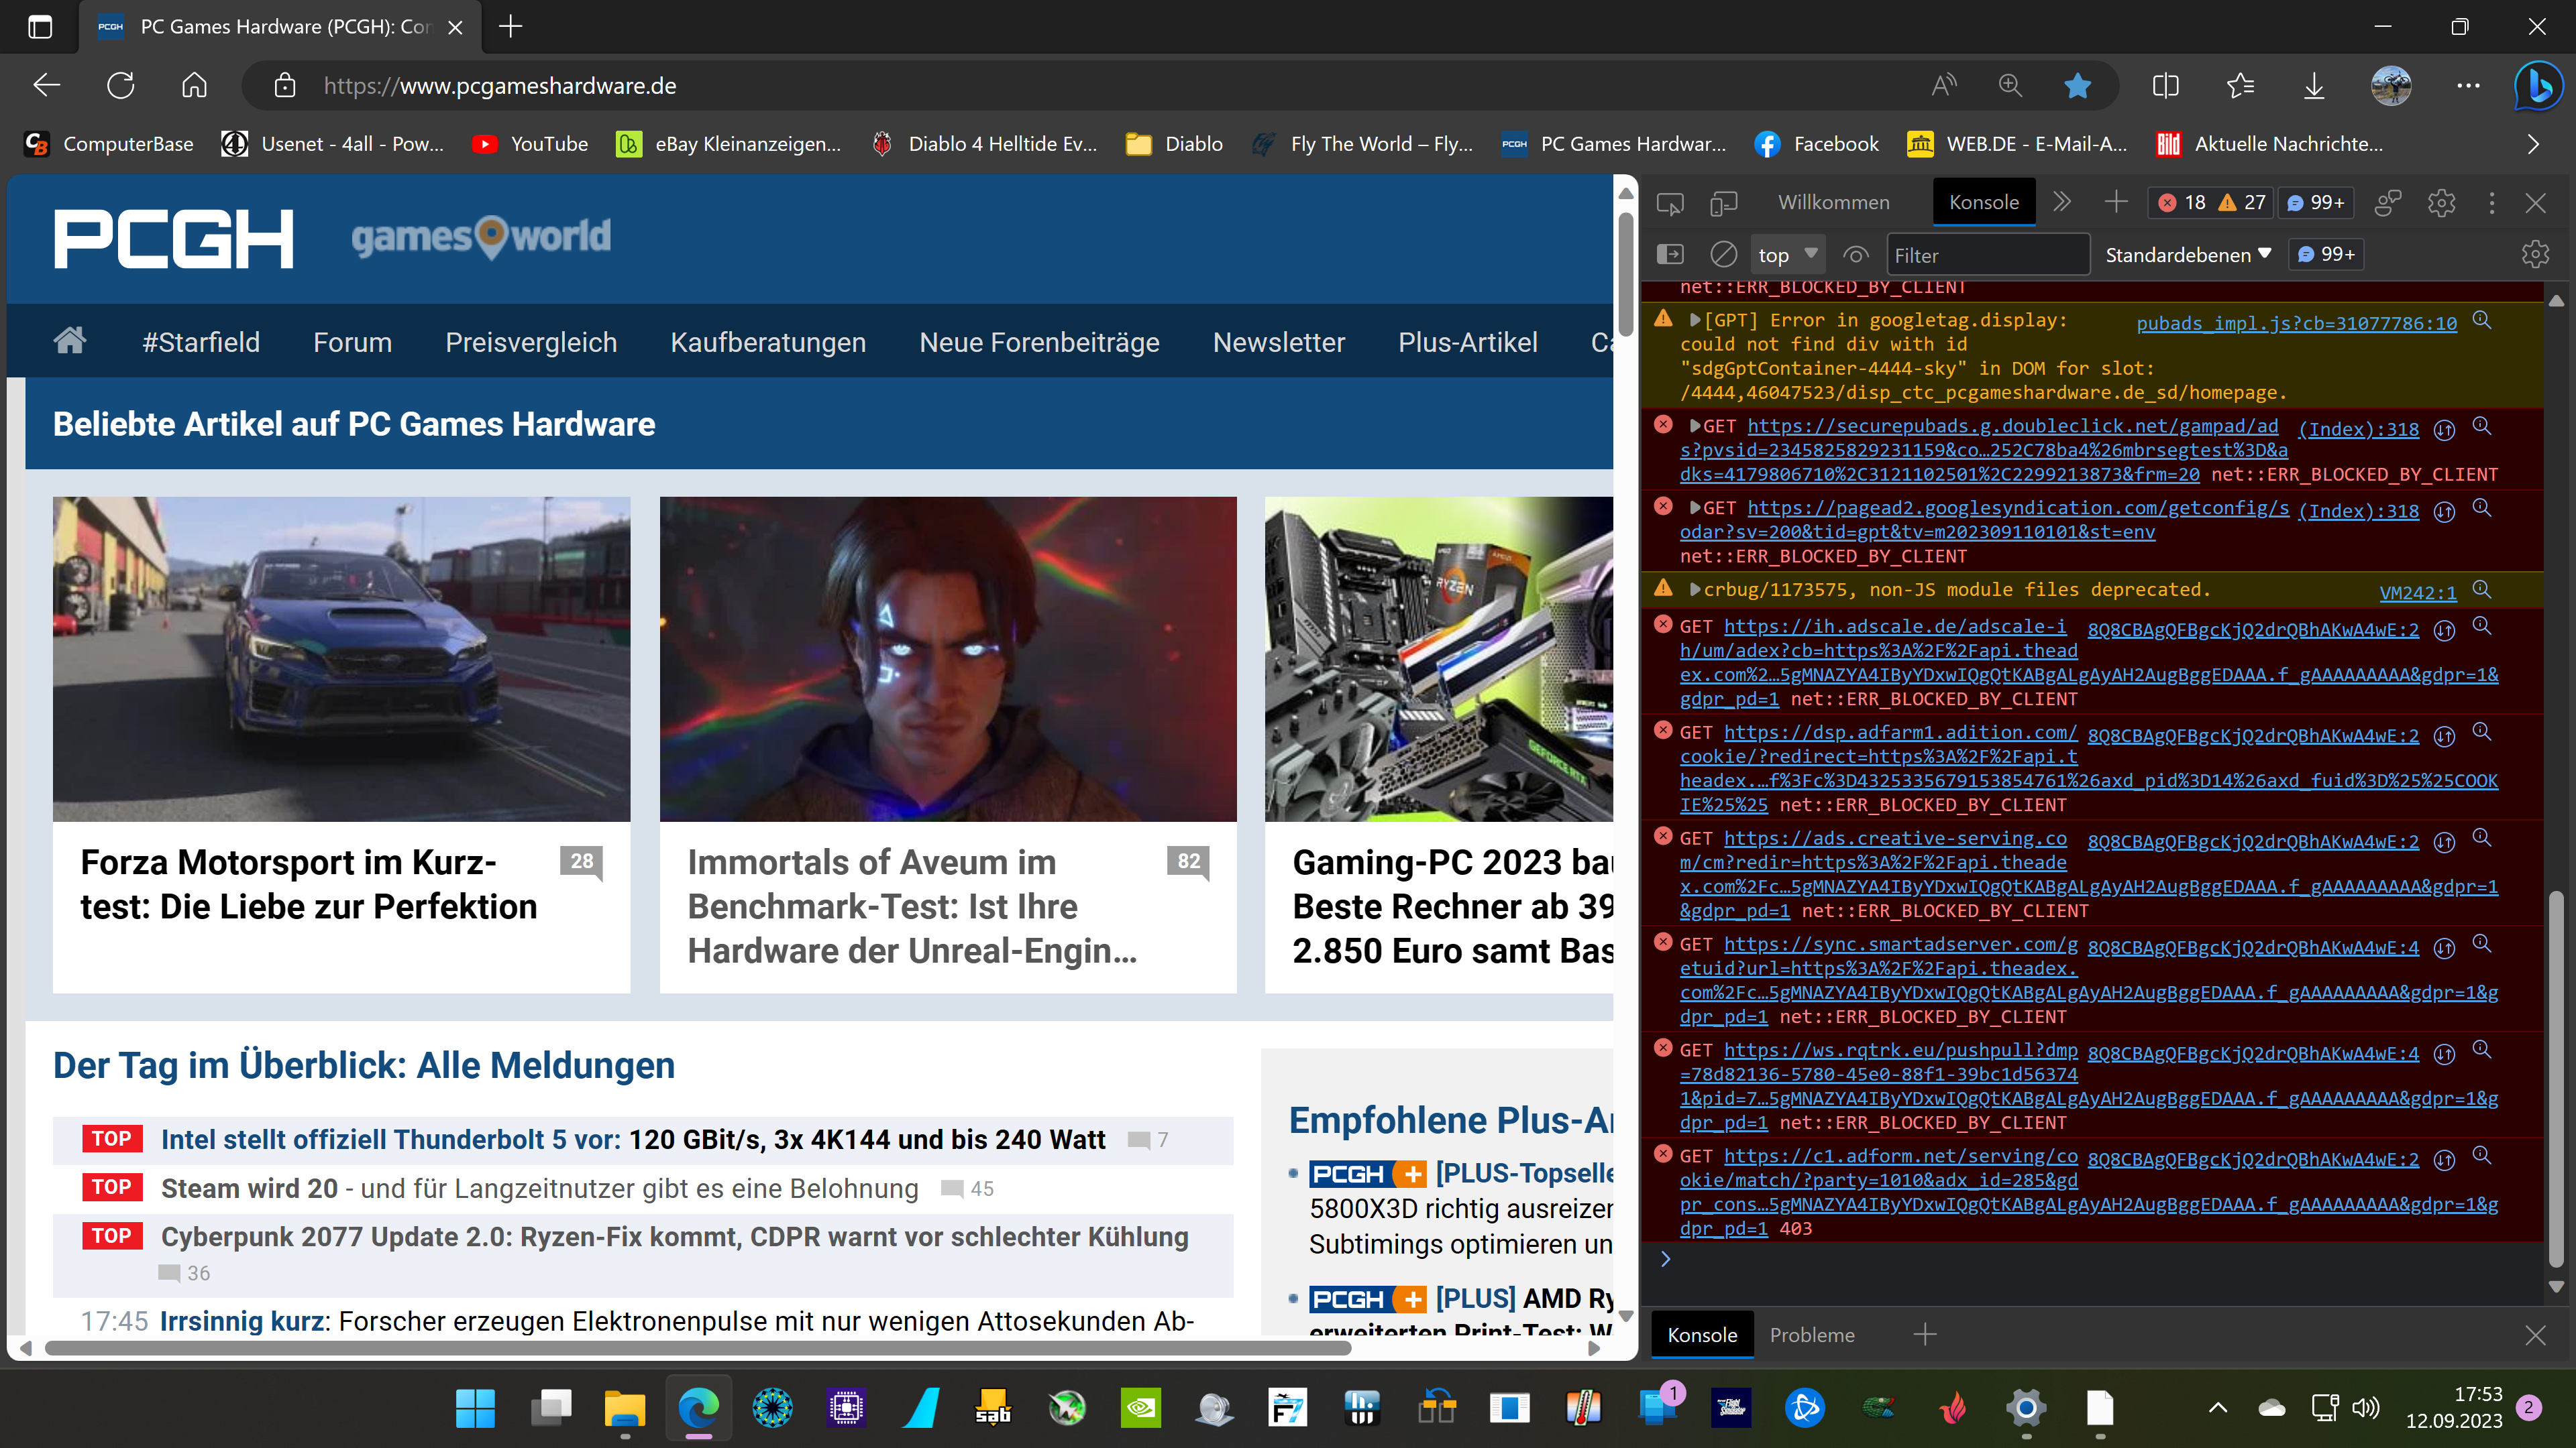
Task: Toggle device emulation in DevTools
Action: 1723,204
